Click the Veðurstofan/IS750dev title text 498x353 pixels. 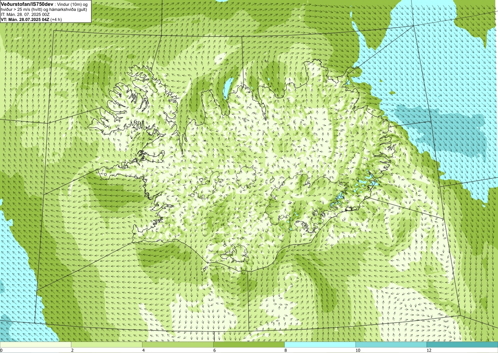tap(27, 3)
